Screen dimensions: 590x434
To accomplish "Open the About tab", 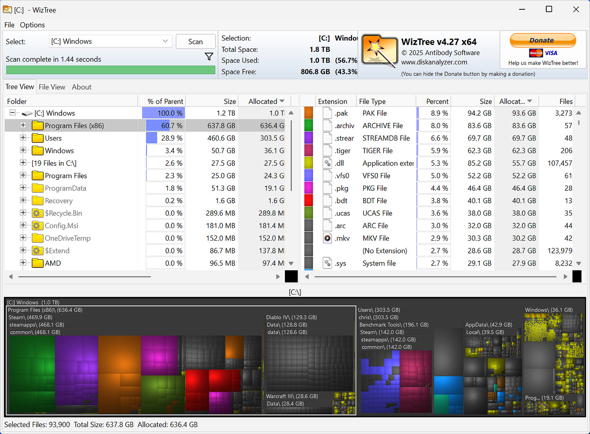I will tap(81, 87).
